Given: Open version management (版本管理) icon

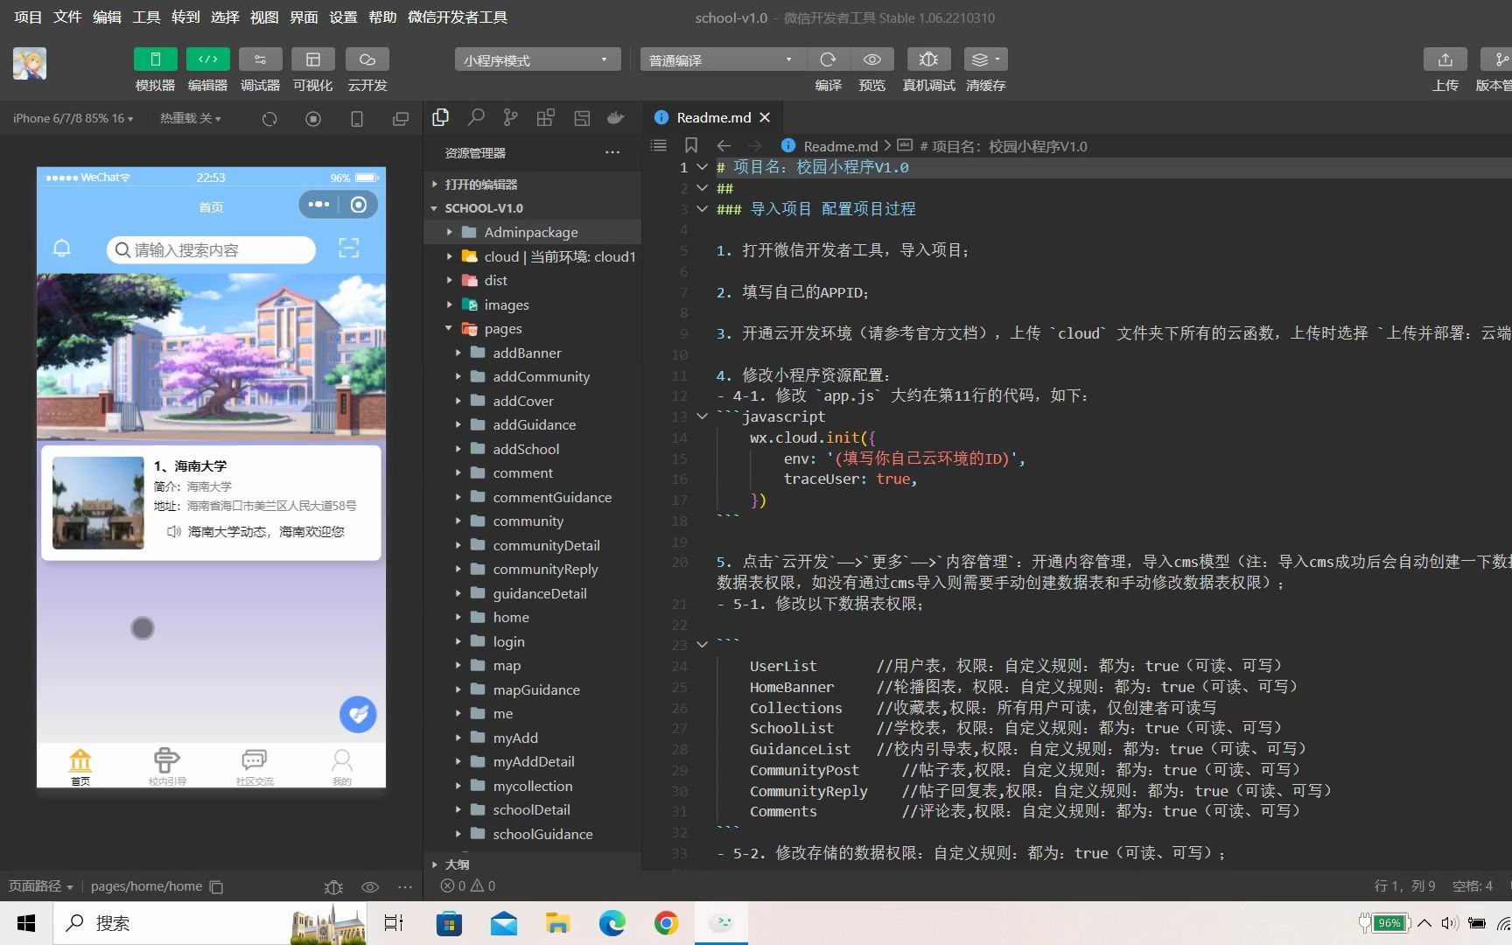Looking at the screenshot, I should point(1497,59).
